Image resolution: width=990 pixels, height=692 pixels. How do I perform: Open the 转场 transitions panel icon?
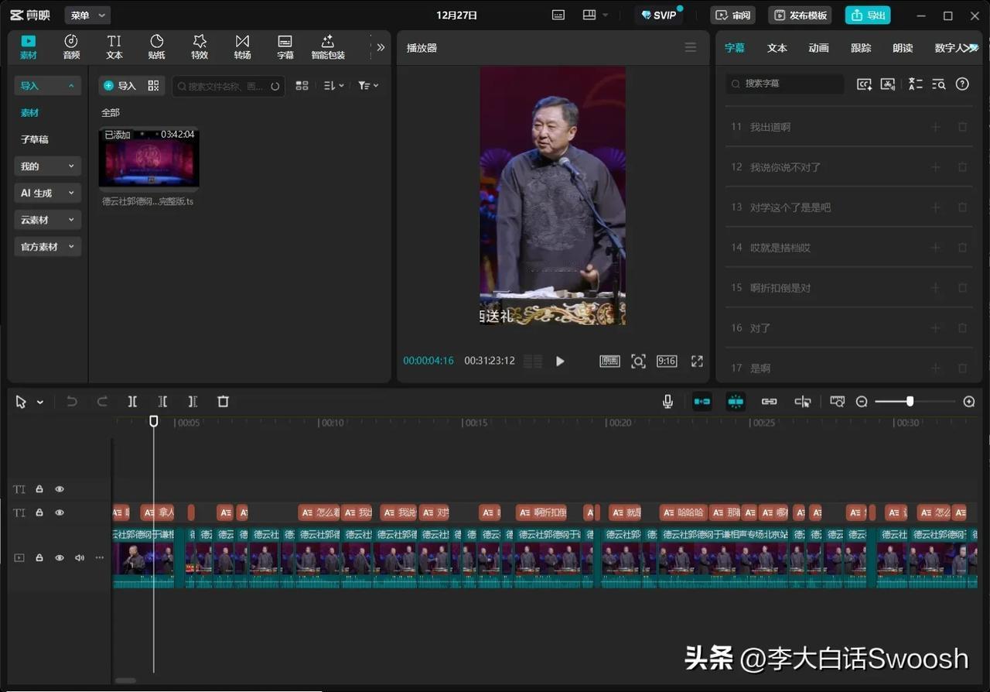coord(242,46)
